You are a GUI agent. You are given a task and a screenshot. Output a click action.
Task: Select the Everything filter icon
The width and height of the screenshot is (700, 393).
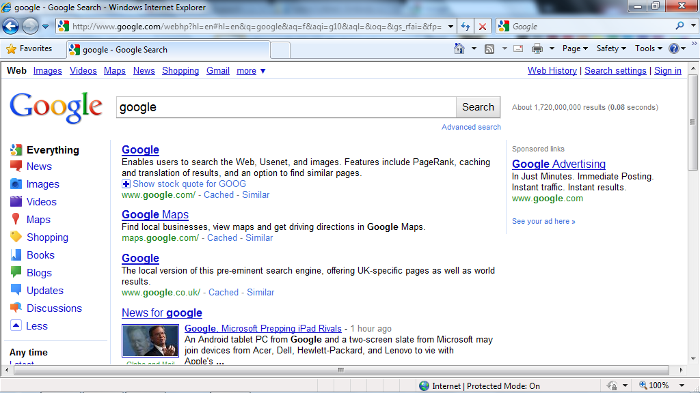point(16,149)
